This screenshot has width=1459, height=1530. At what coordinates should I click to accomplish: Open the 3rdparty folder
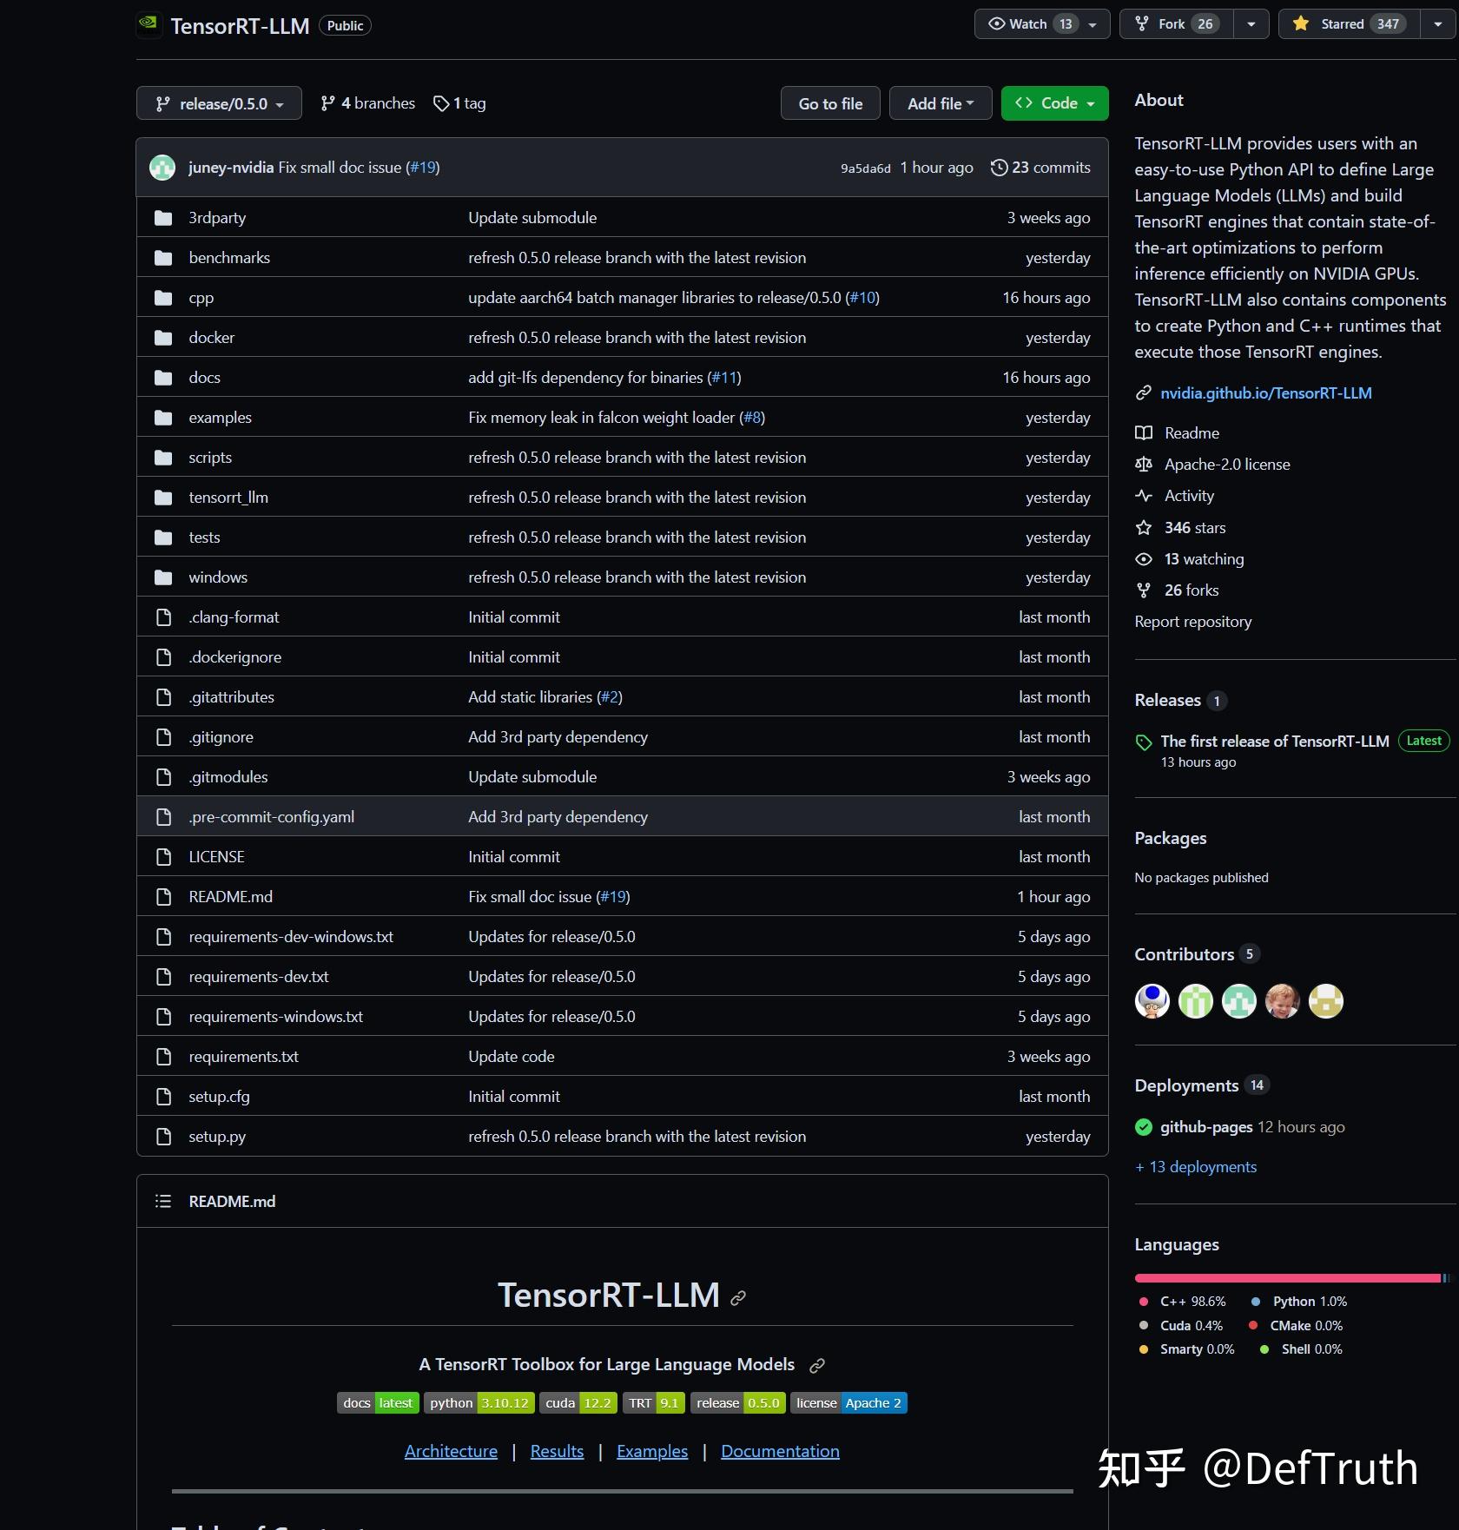click(217, 218)
